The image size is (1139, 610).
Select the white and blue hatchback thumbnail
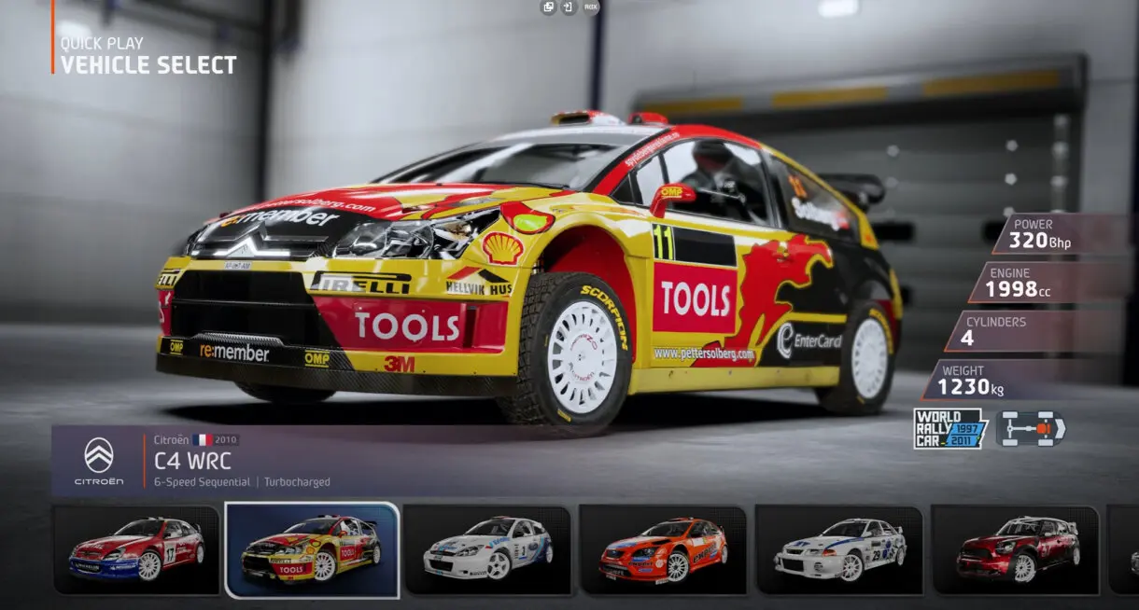click(487, 549)
